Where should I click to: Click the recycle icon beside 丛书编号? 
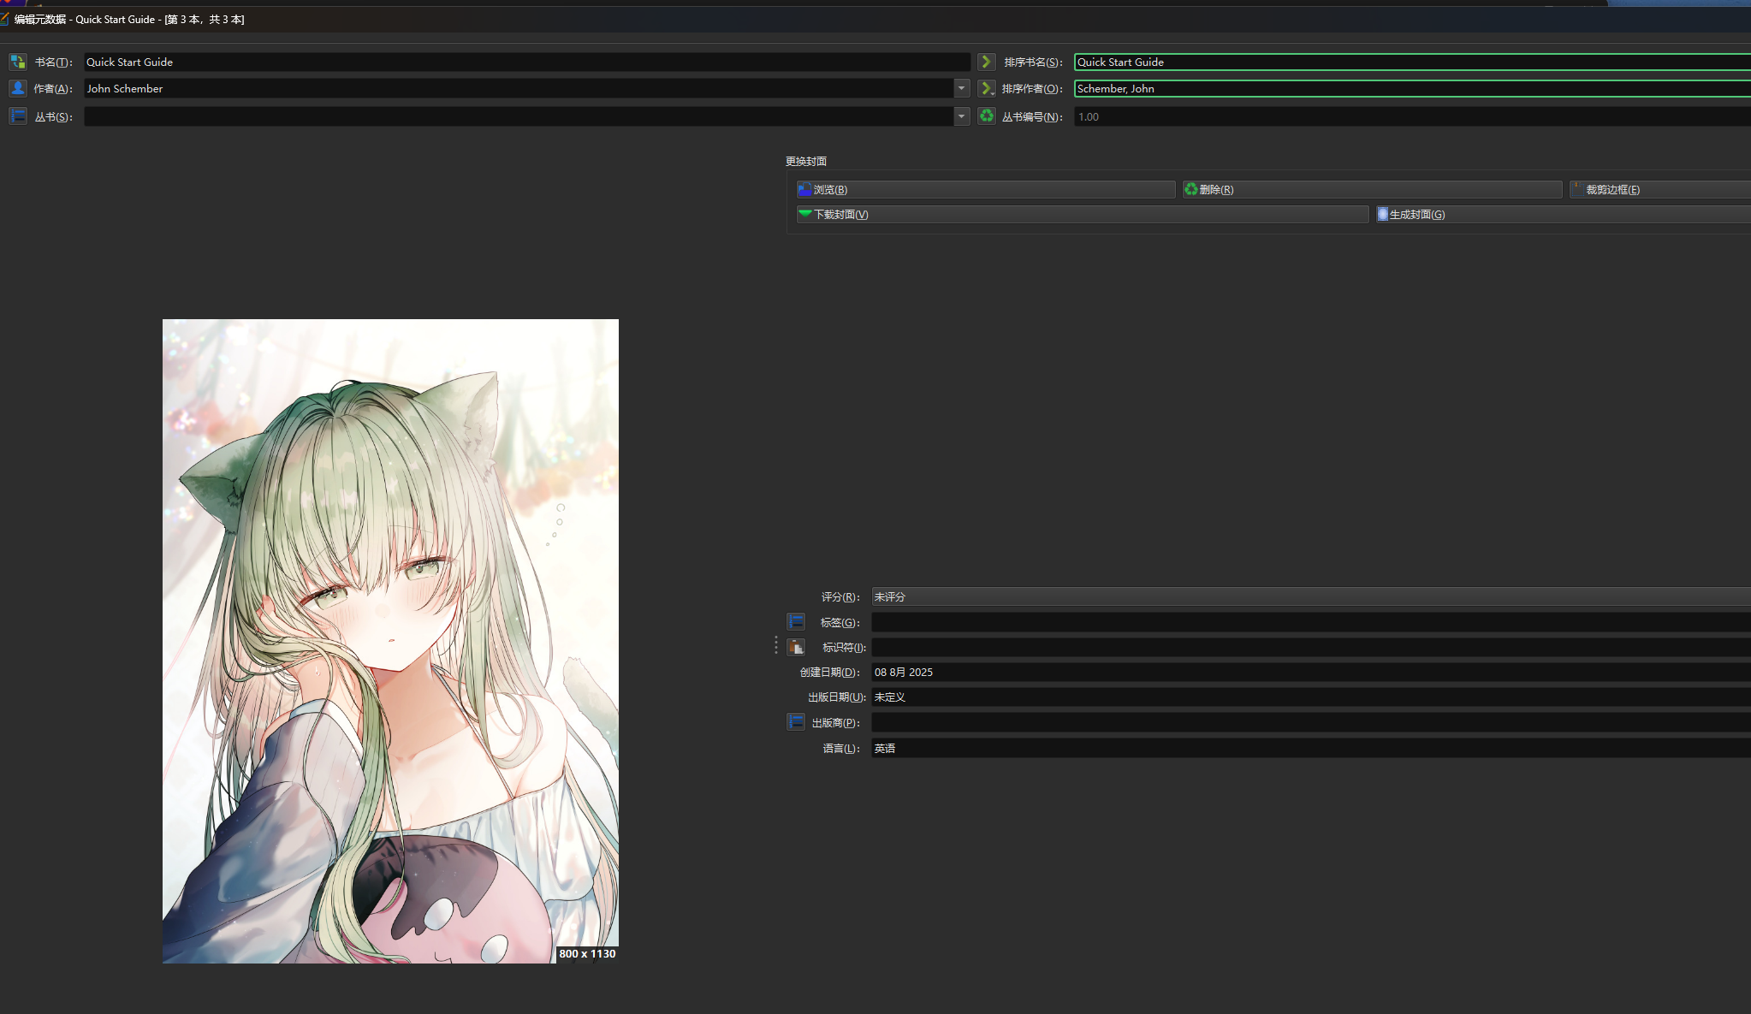987,116
